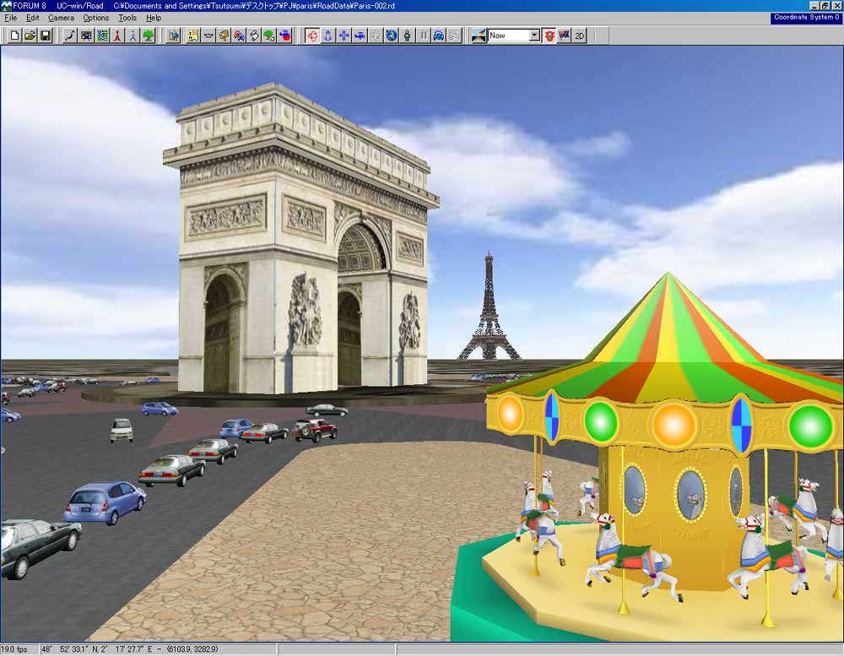
Task: Click the blue globe view icon
Action: coord(392,35)
